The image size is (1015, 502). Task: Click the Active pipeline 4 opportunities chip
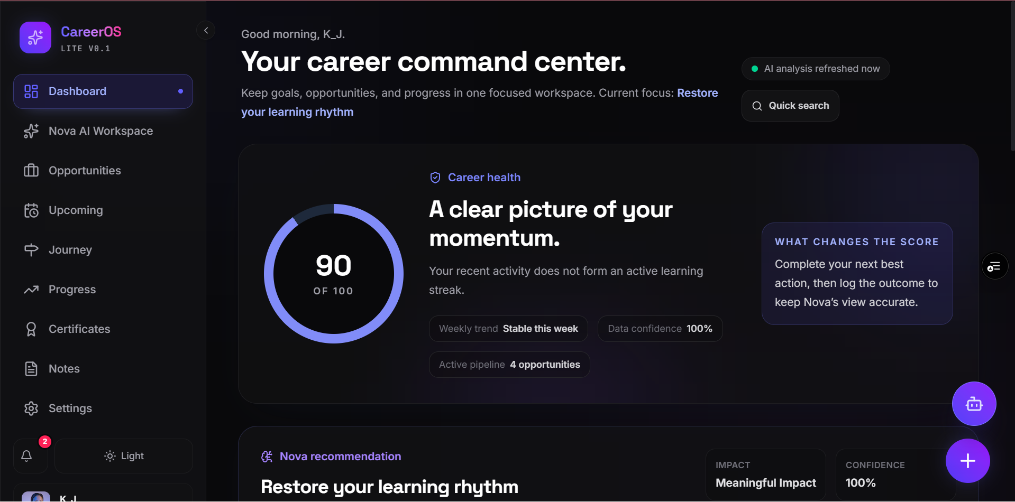click(509, 365)
